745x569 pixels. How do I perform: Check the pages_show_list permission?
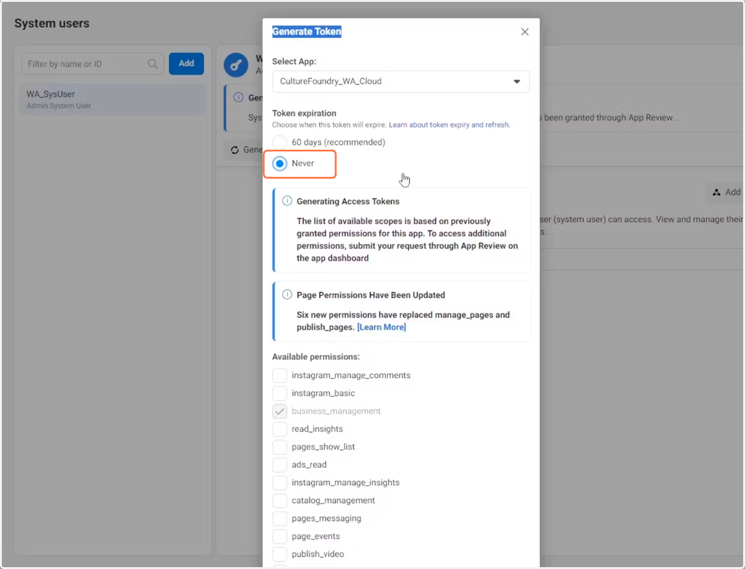[280, 447]
